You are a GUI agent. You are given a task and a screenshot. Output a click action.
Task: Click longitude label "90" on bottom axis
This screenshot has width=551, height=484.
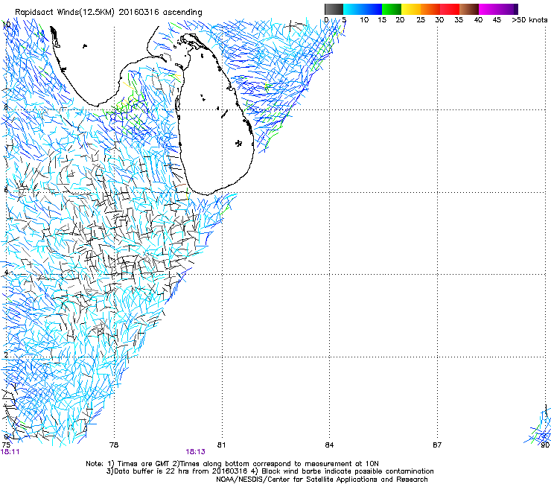[x=545, y=445]
